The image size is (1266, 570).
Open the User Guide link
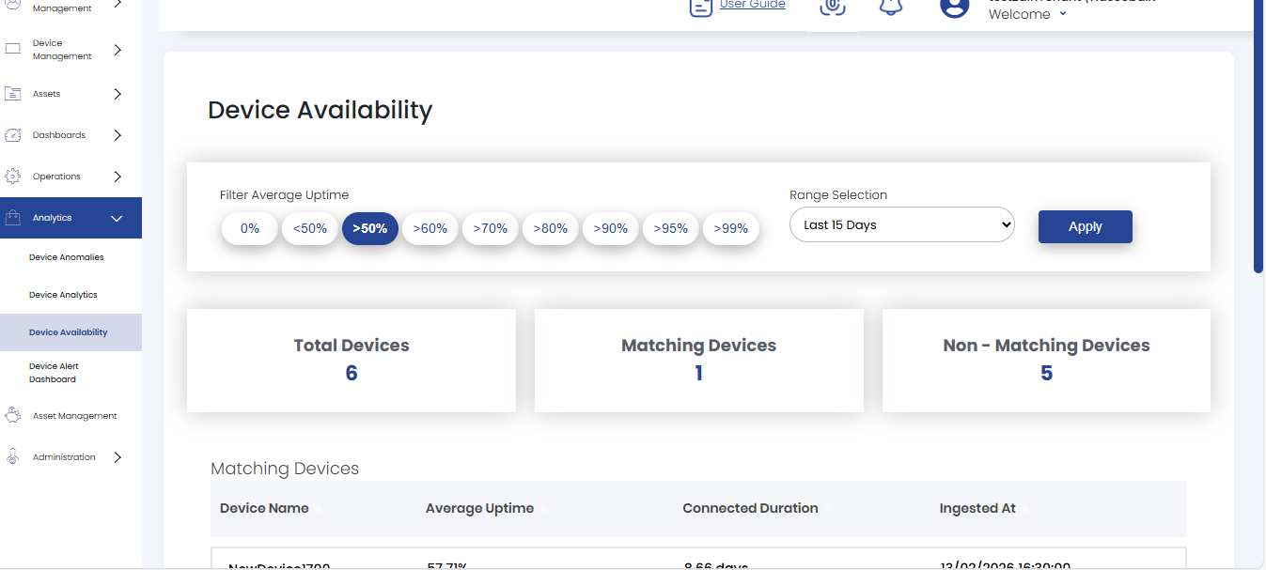[753, 5]
